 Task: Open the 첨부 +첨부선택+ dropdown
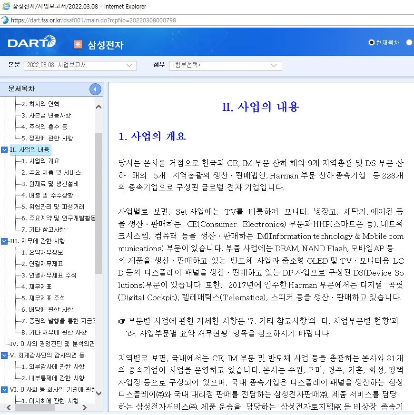coord(225,65)
